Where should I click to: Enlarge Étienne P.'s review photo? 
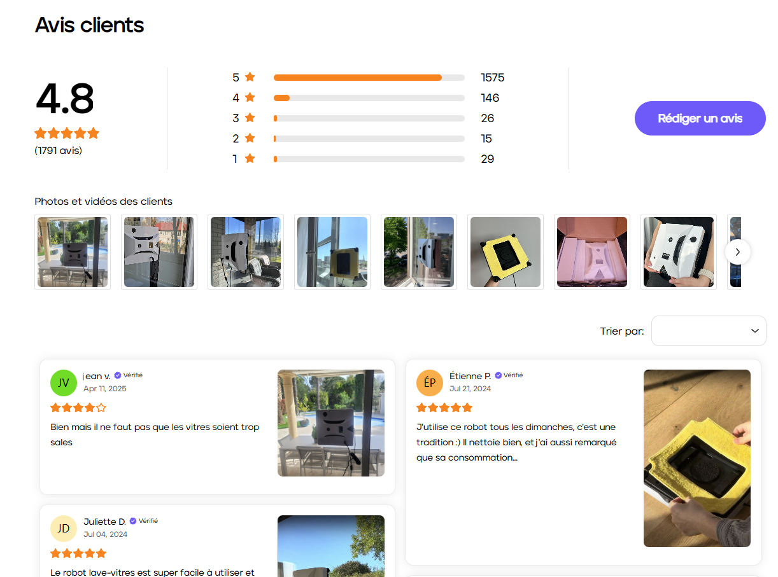pyautogui.click(x=697, y=458)
